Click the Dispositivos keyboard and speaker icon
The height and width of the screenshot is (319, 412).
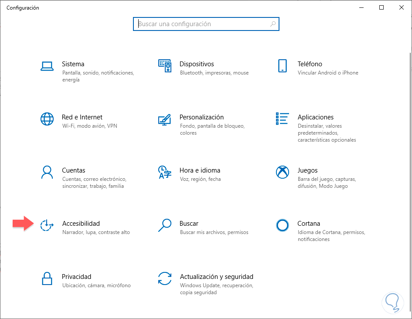tap(165, 66)
